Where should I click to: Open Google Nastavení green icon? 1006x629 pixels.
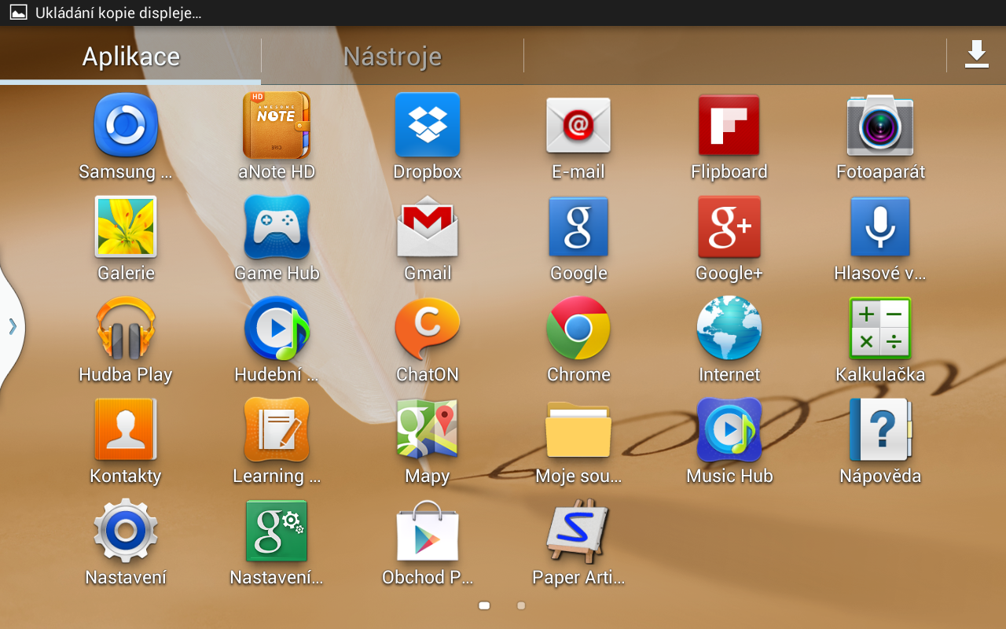(277, 531)
